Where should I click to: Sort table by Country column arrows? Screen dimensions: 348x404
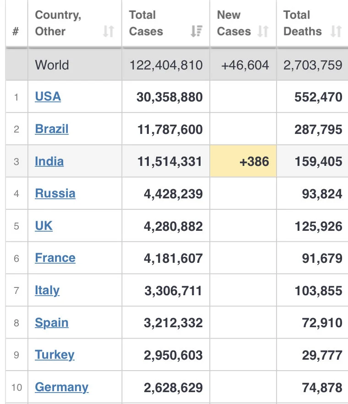point(109,32)
